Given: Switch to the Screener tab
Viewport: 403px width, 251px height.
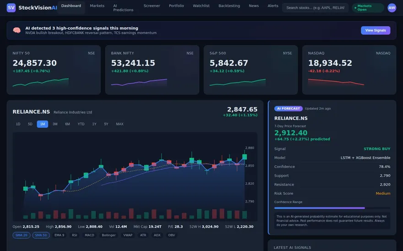Looking at the screenshot, I should [x=152, y=5].
